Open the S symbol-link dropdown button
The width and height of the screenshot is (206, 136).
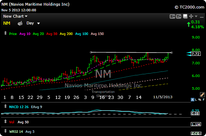tap(172, 16)
